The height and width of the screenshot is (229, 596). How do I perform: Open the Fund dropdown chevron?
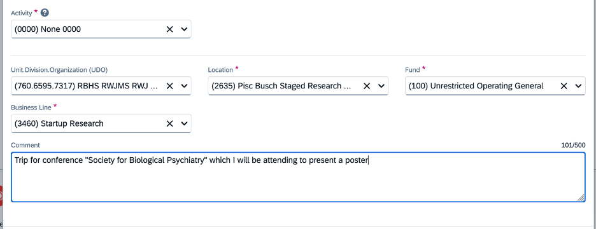click(x=578, y=87)
